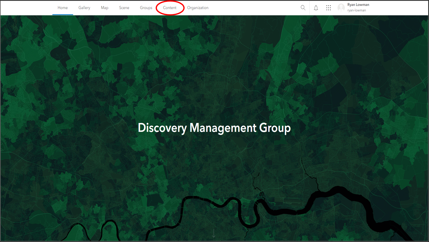Click the Ryan Lowman profile name
Image resolution: width=429 pixels, height=242 pixels.
[358, 5]
